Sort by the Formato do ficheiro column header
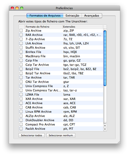Screen dimensions: 129x156 (x=44, y=27)
